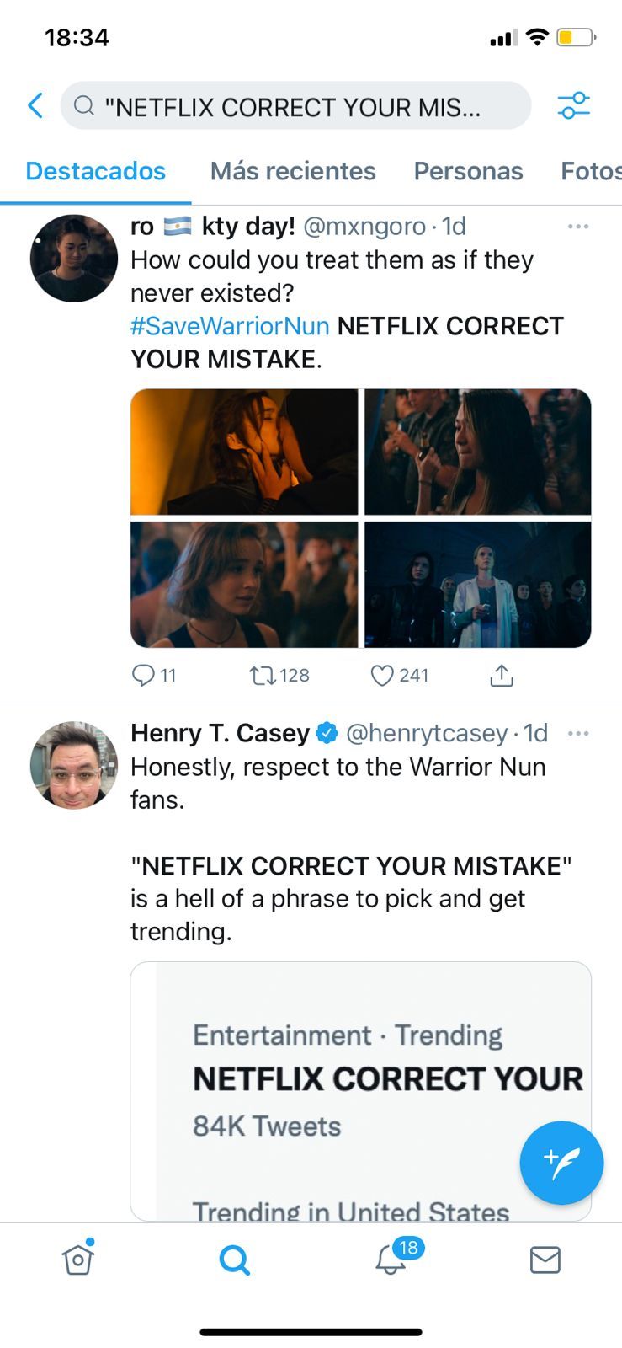Compose a new tweet
The width and height of the screenshot is (622, 1348).
(x=561, y=1162)
